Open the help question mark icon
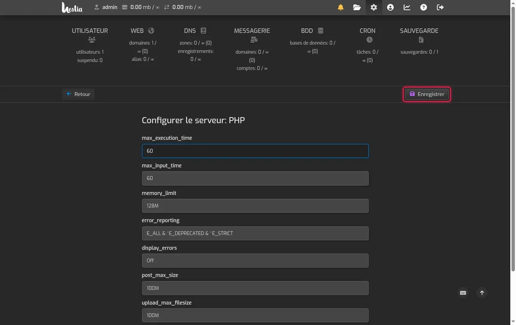 coord(423,7)
